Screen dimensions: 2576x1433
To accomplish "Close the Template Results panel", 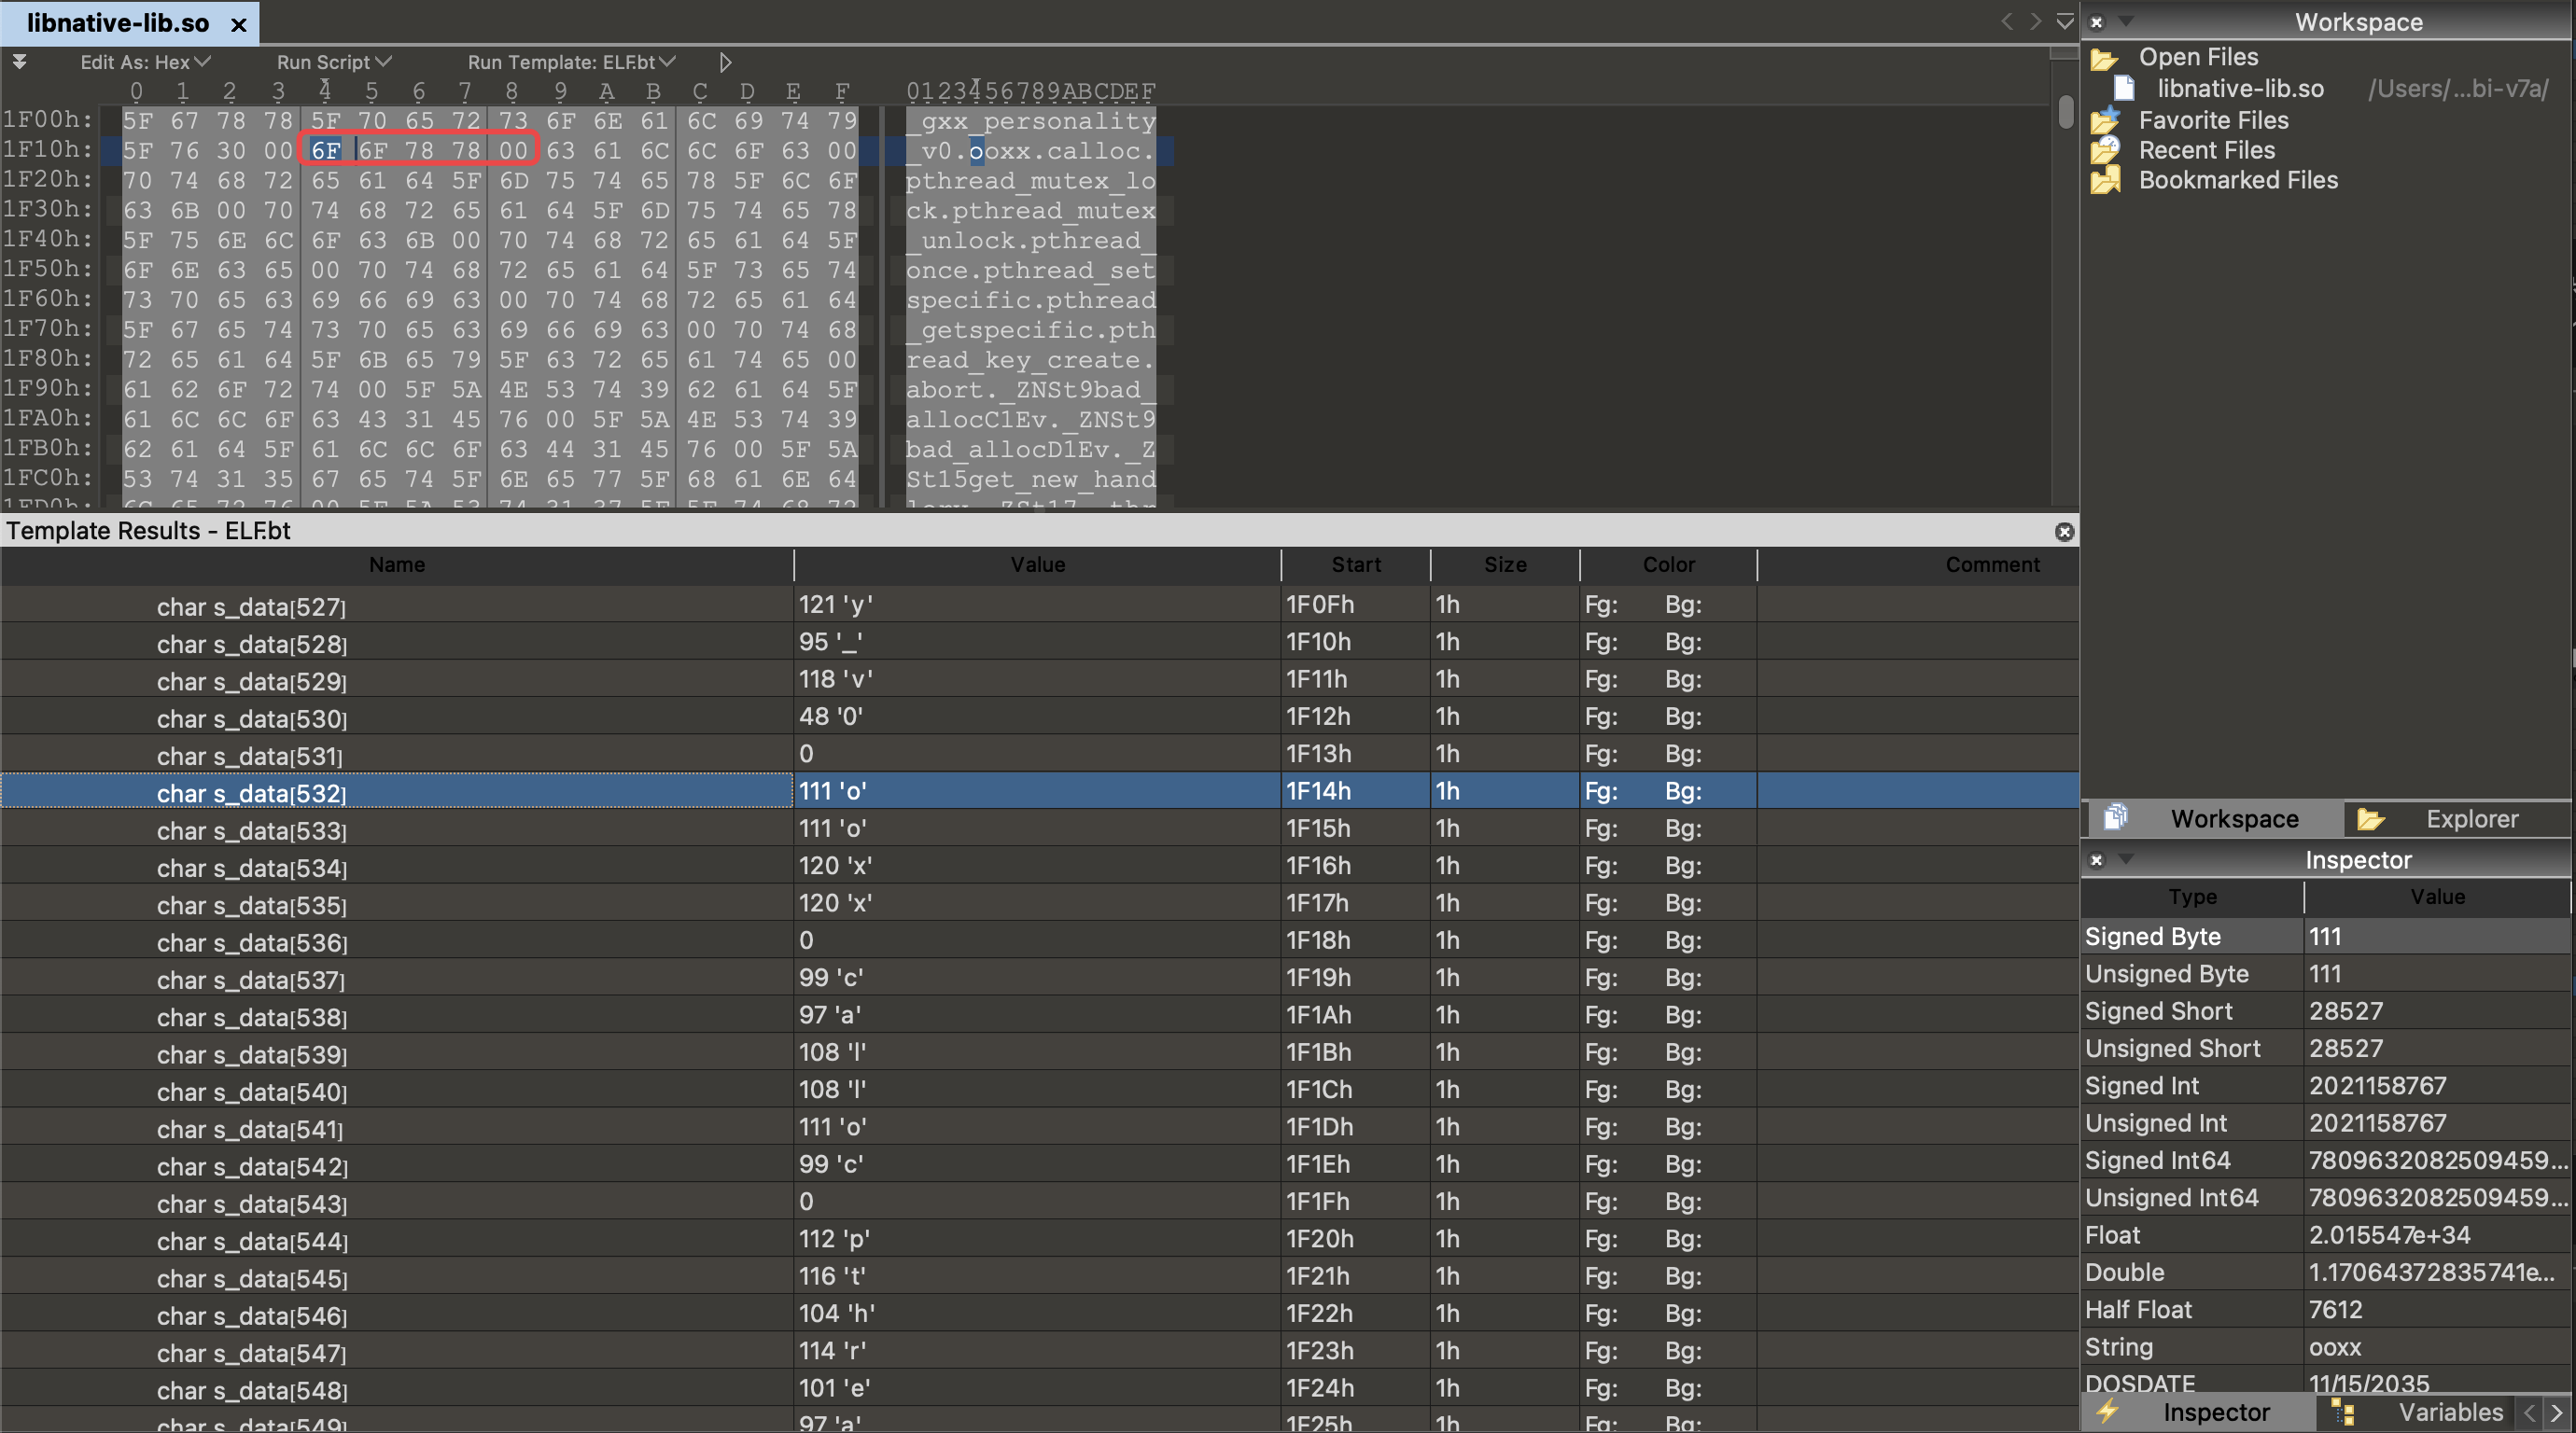I will [x=2063, y=532].
